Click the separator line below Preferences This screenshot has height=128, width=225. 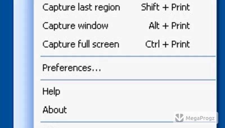tap(128, 80)
